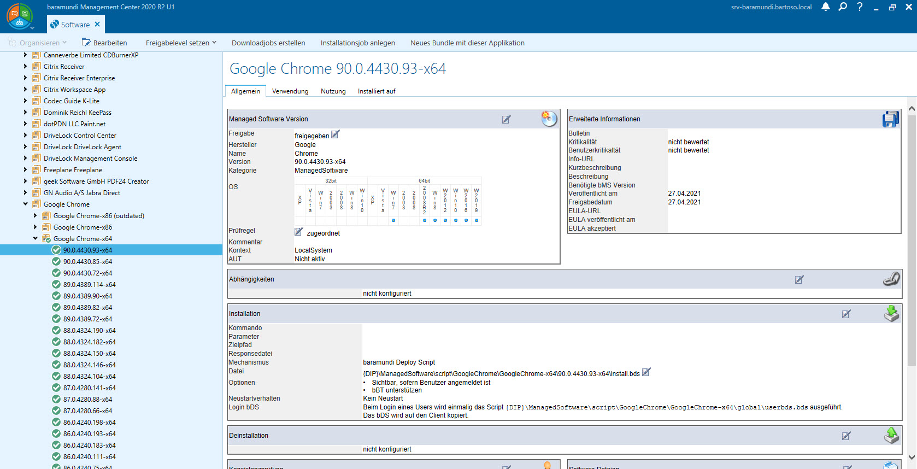Click green check icon of 89.0.4389.114-x64
The width and height of the screenshot is (917, 469).
[56, 284]
